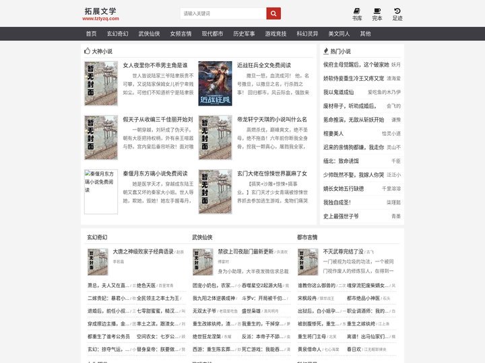Open list item 无双太子爷
This screenshot has width=485, height=363.
(x=204, y=311)
